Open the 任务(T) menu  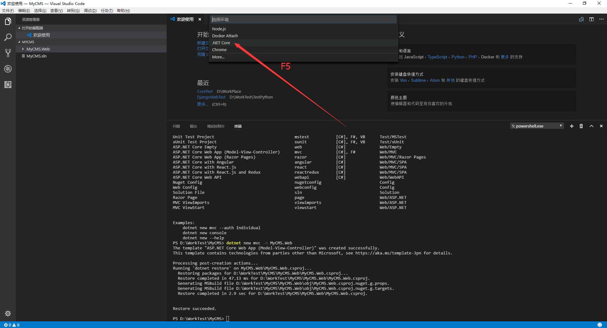(107, 11)
